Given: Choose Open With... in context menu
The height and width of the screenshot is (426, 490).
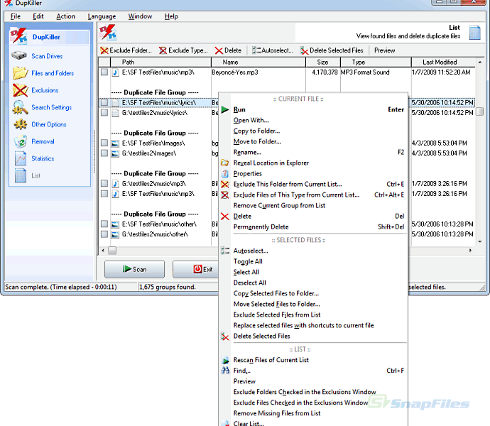Looking at the screenshot, I should pos(313,120).
